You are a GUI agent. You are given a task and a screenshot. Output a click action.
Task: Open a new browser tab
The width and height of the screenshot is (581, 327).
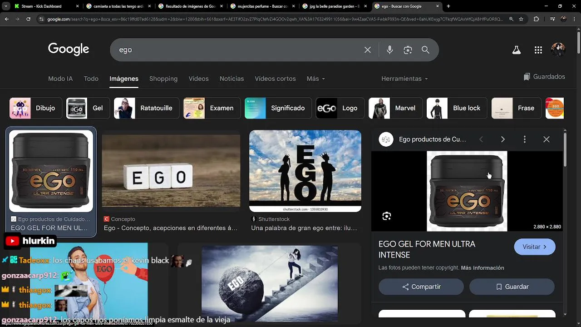pos(448,6)
